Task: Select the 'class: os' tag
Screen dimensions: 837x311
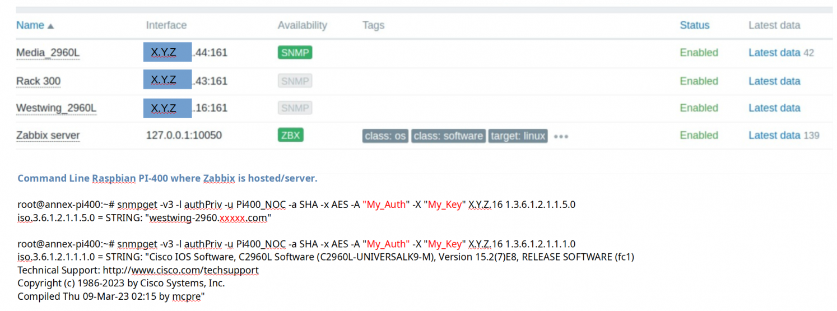Action: [x=385, y=136]
